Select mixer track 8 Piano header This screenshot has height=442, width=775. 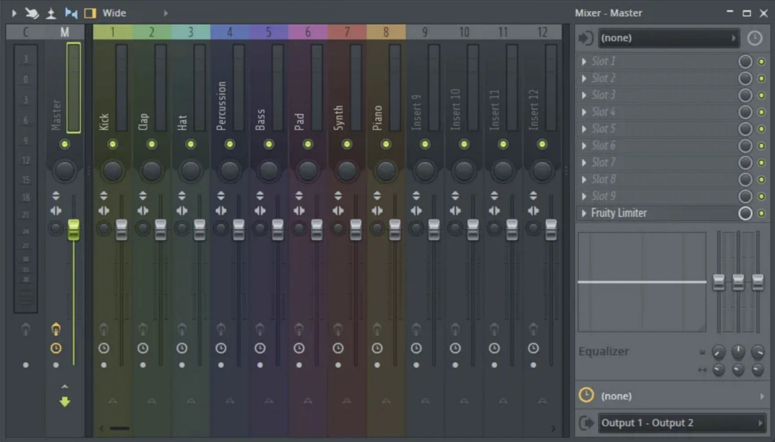tap(386, 32)
